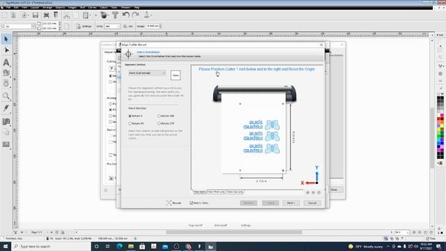Viewport: 446px width, 251px height.
Task: Click the shapes tool in left toolbar
Action: (x=6, y=73)
